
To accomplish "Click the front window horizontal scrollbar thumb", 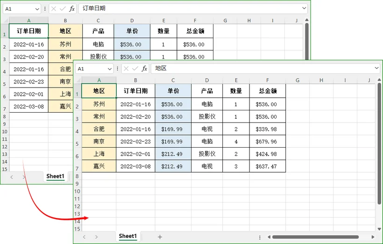I will [315, 237].
